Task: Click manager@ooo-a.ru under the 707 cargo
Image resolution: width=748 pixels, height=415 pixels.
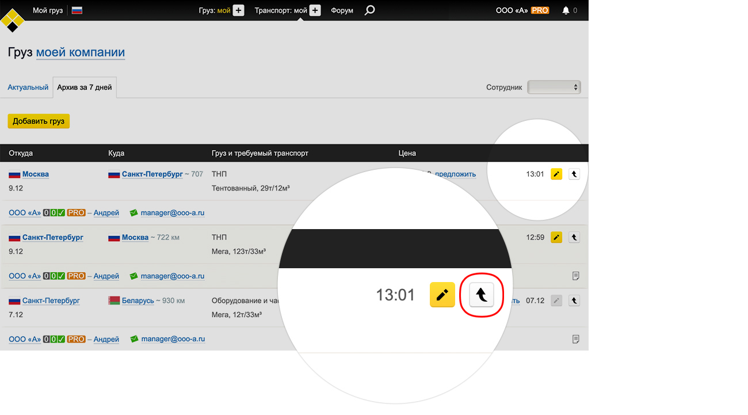Action: pos(173,213)
